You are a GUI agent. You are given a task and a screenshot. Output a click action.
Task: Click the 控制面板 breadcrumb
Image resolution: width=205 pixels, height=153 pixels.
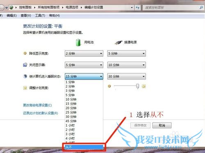[25, 7]
